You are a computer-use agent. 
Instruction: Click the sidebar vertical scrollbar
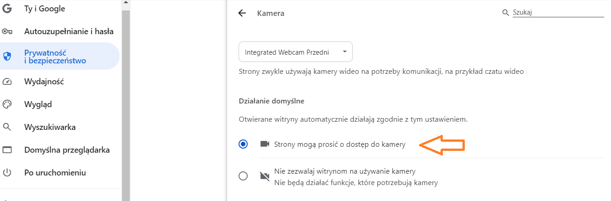tap(126, 100)
